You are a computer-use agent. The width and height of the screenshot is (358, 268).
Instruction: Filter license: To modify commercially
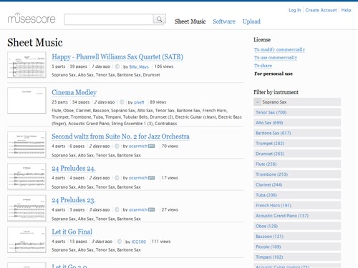[279, 49]
